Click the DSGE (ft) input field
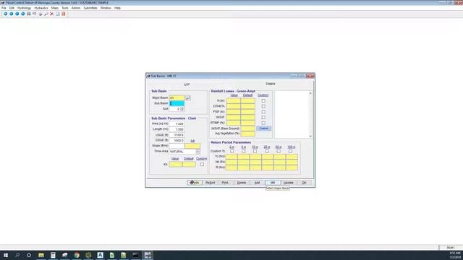The height and width of the screenshot is (260, 463). point(177,140)
